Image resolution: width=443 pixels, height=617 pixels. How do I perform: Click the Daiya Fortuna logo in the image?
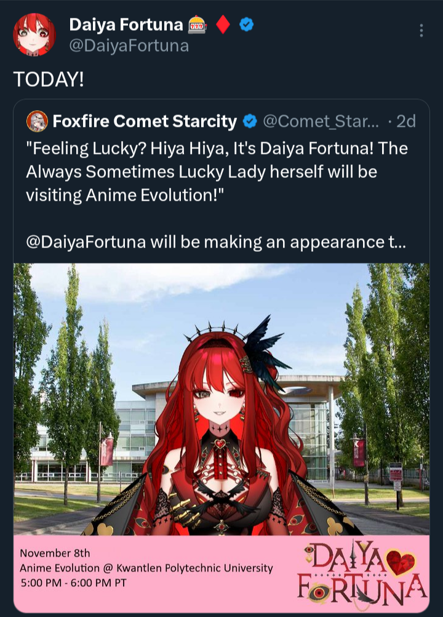click(x=362, y=575)
